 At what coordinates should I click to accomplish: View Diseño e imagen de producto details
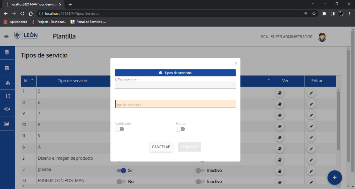coord(280,160)
